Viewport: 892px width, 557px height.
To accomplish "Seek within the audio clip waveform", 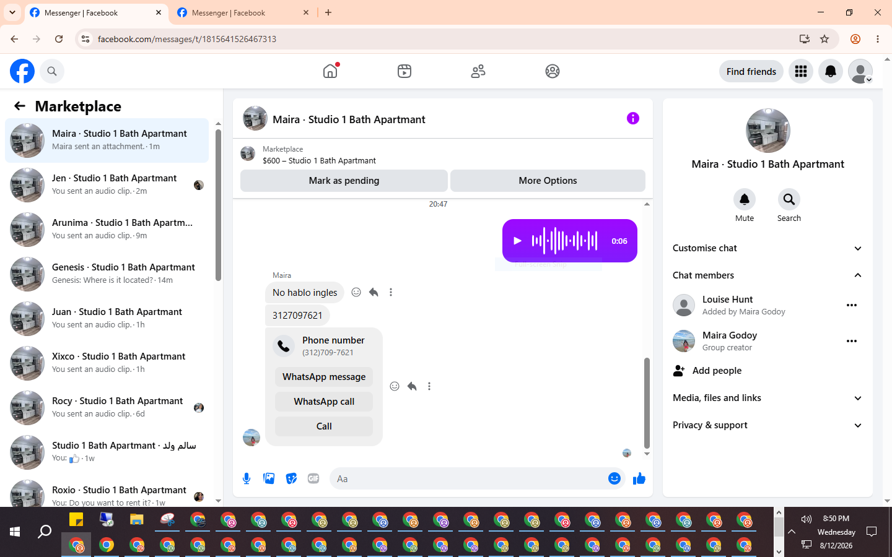I will [x=565, y=241].
